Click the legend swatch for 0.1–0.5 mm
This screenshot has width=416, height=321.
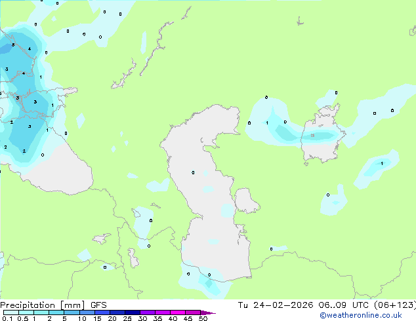tap(11, 312)
